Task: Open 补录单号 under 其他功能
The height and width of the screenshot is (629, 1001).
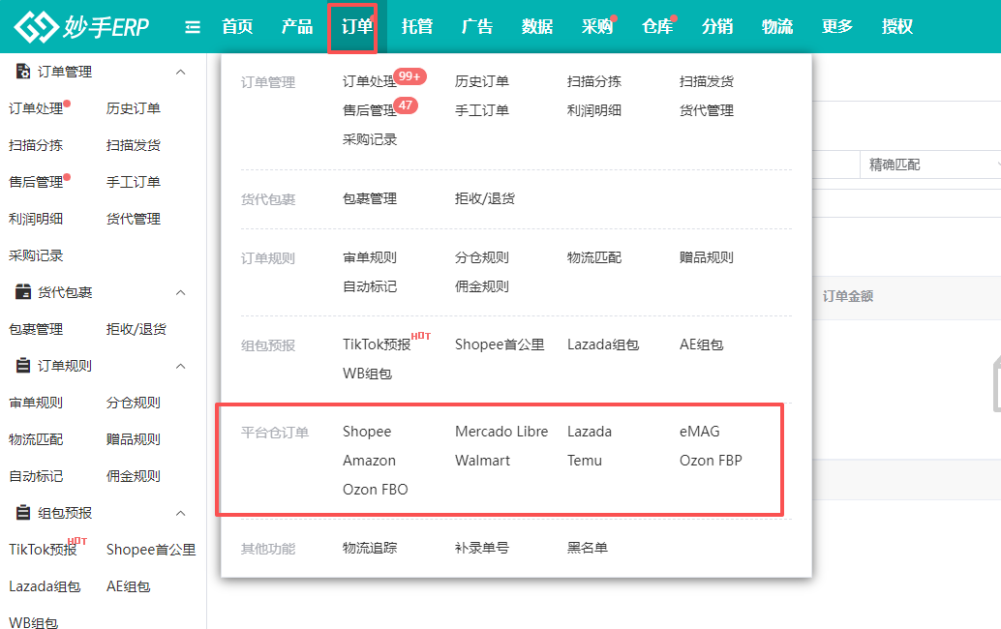Action: coord(482,548)
